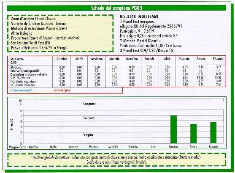Select Piccante mediana value 3,75
The width and height of the screenshot is (235, 173).
[x=219, y=67]
